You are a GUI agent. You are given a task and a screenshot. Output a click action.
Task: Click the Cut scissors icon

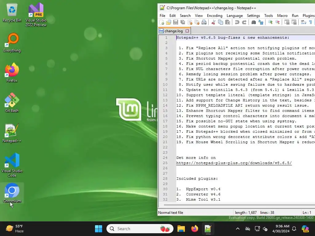click(x=213, y=22)
